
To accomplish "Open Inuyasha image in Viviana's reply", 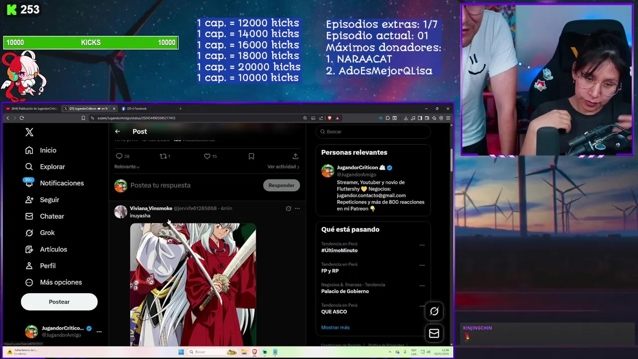I will [193, 284].
